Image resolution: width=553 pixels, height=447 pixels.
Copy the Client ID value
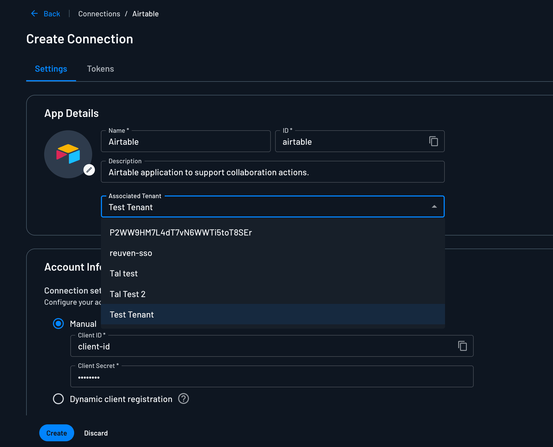(x=462, y=346)
